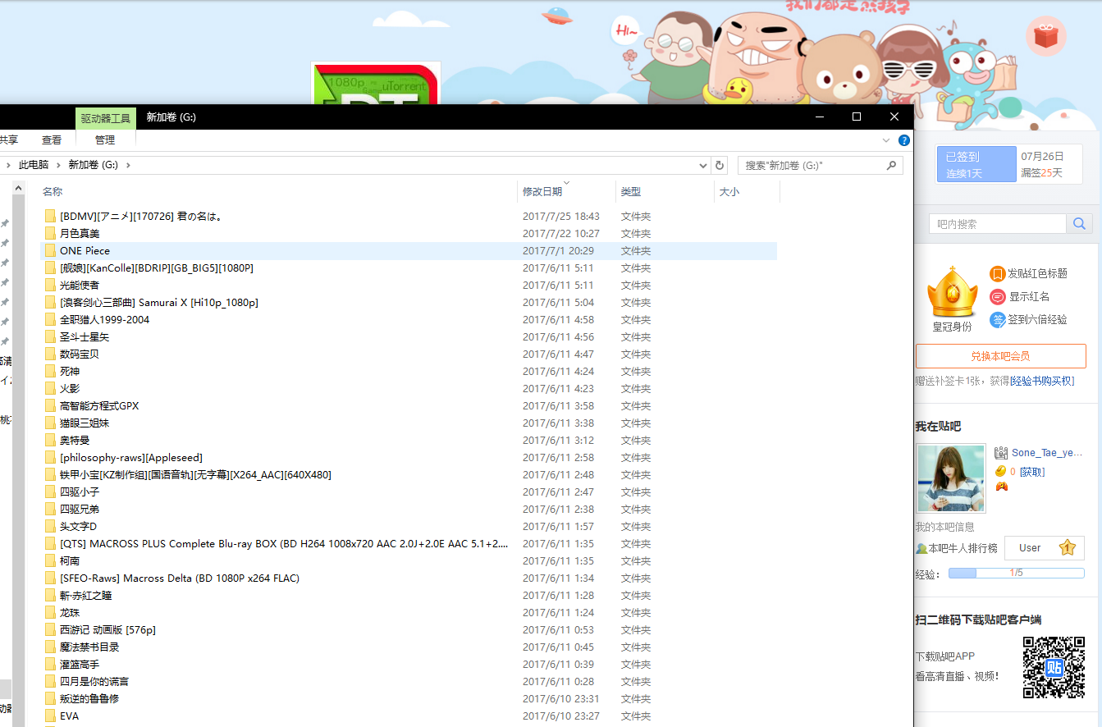Open the user avatar thumbnail
Image resolution: width=1102 pixels, height=727 pixels.
point(951,478)
